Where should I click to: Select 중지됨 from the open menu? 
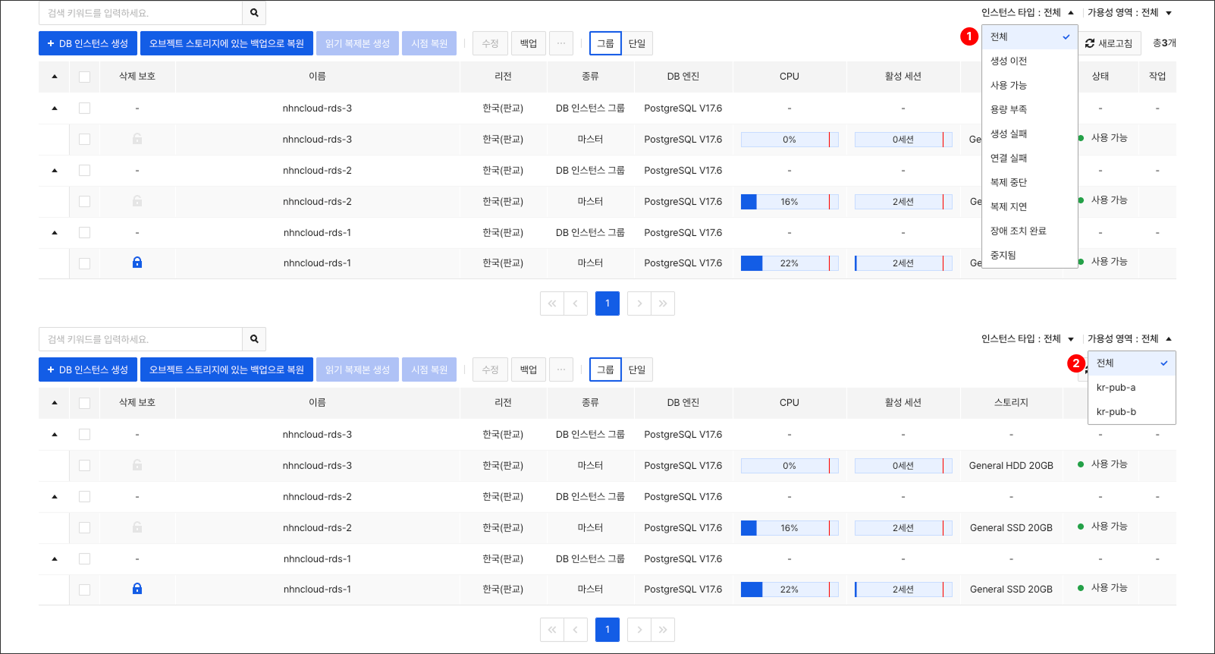(1030, 255)
